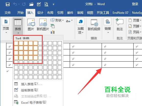Click the Print Preview magnifier icon

46,4
